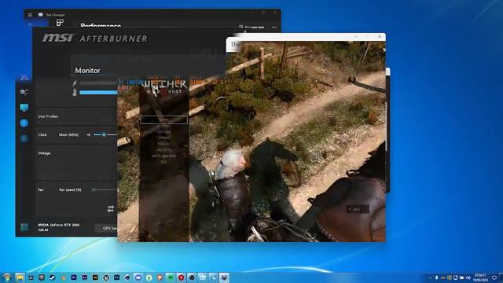Viewport: 503px width, 283px height.
Task: Open File Explorer from the taskbar
Action: pyautogui.click(x=20, y=277)
